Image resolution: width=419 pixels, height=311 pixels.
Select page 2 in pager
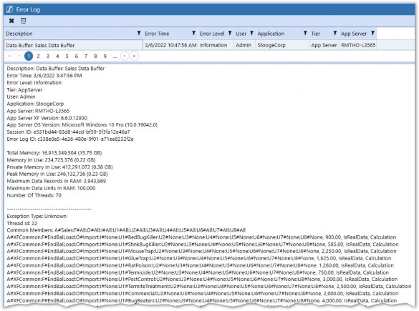coord(38,56)
